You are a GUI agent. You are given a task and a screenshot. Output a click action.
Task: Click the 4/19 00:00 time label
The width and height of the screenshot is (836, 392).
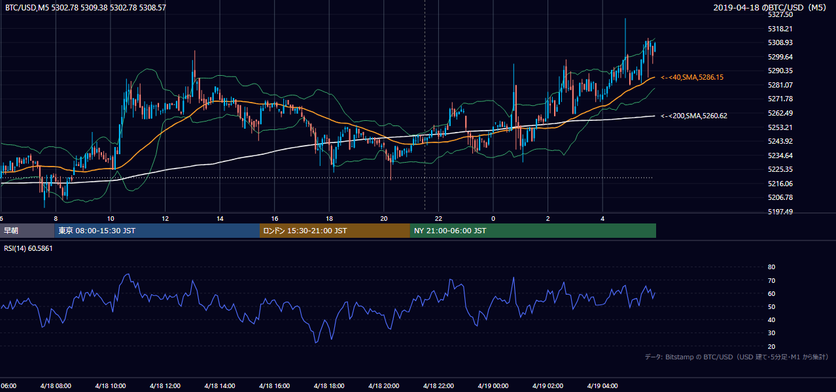tap(493, 386)
